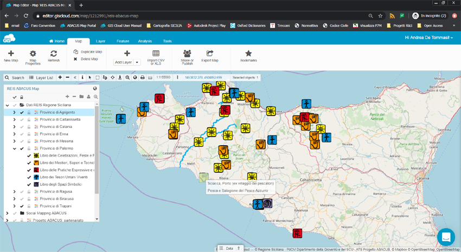Expand the Provincia di Messina tree node
Image resolution: width=461 pixels, height=252 pixels.
tap(14, 141)
